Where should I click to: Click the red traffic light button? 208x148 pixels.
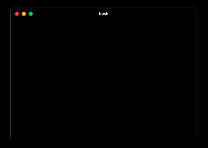(x=17, y=14)
